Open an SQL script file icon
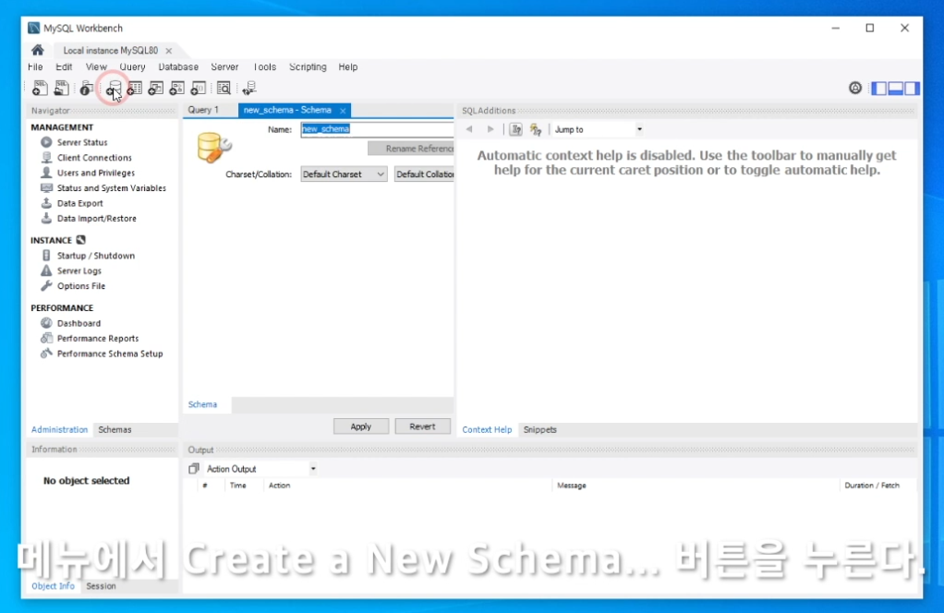This screenshot has width=944, height=613. point(61,88)
